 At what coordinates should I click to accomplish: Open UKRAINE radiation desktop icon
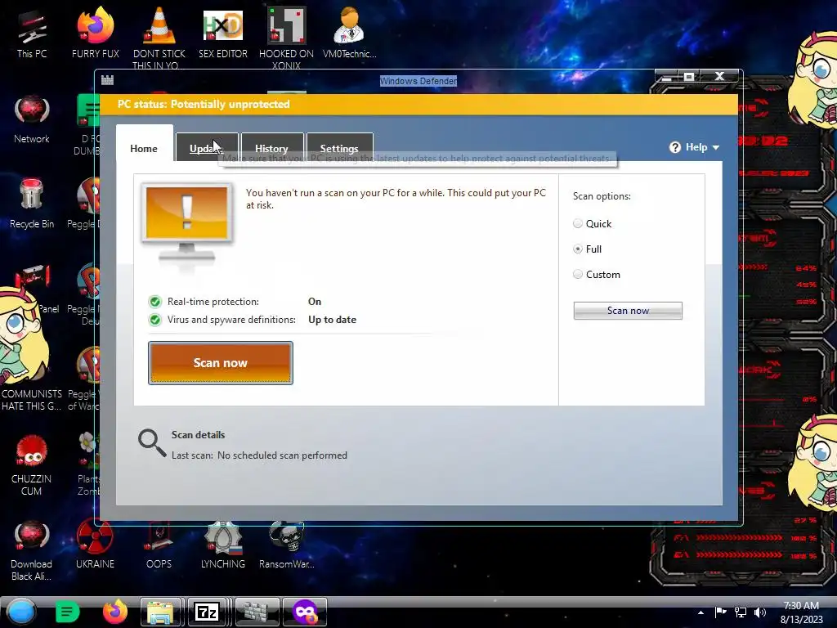95,544
